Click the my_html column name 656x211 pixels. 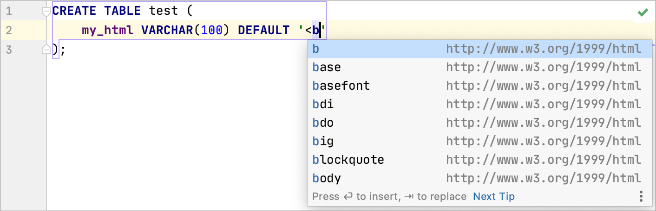[x=108, y=31]
